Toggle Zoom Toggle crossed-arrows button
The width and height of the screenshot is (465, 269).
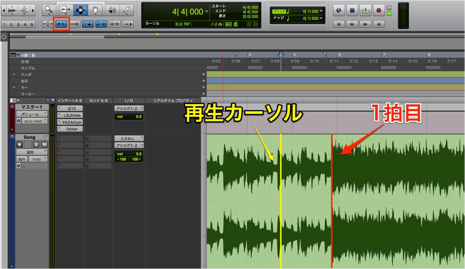(x=48, y=24)
